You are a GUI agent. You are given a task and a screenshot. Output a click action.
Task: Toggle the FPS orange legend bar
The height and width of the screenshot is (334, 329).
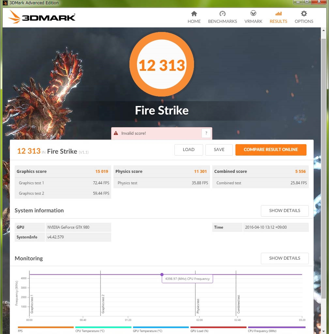(46, 327)
